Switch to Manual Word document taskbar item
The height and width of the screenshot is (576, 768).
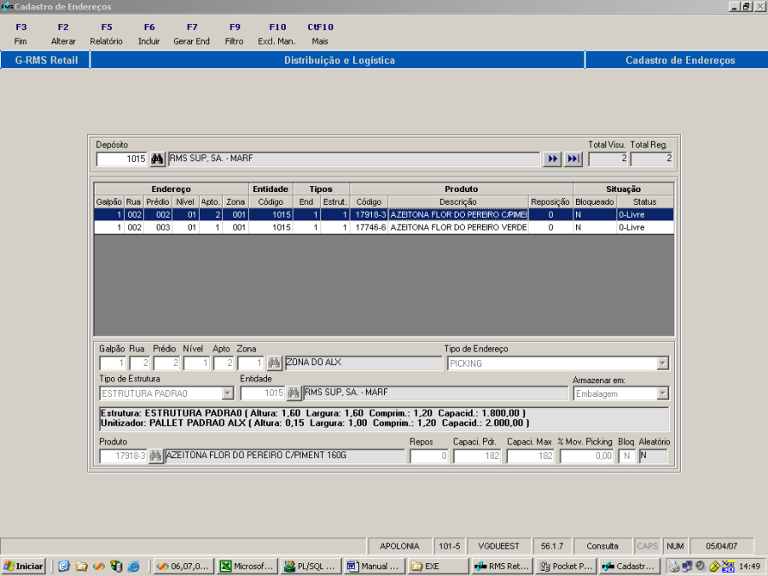coord(375,567)
